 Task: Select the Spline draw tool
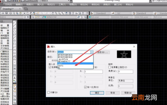15,47
